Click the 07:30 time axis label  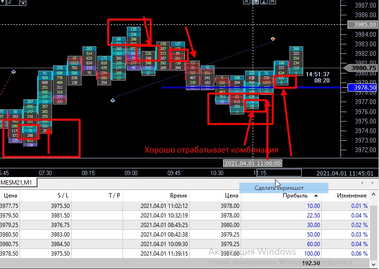45,173
